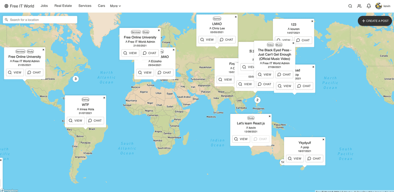Open the Jobs menu item

[x=44, y=6]
